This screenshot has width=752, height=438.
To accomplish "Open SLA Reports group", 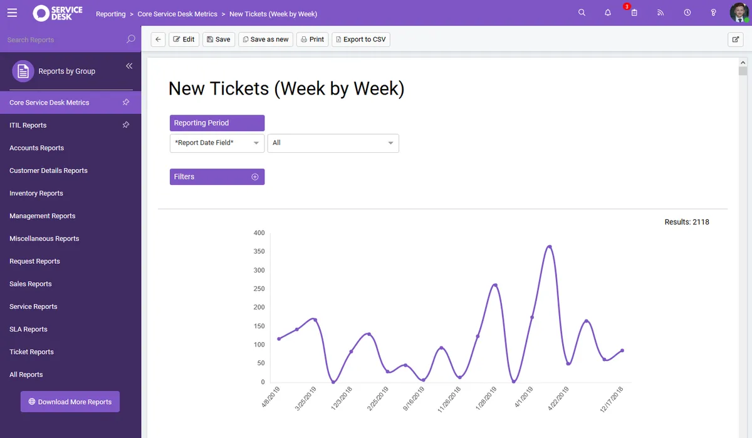I will [x=28, y=329].
